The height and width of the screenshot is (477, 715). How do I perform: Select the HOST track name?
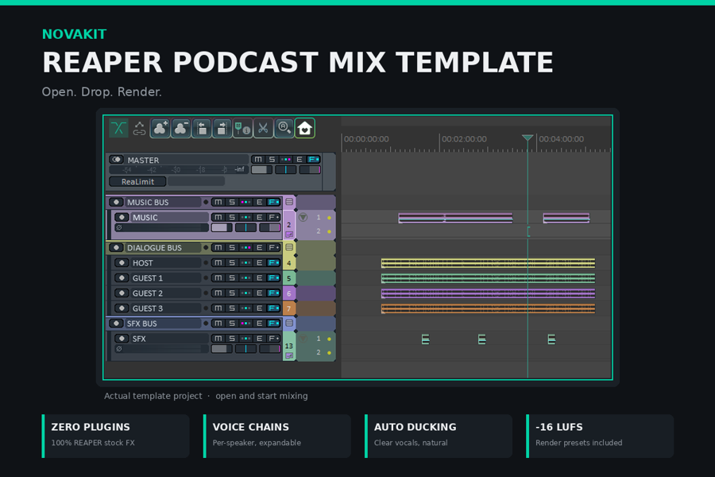point(143,263)
